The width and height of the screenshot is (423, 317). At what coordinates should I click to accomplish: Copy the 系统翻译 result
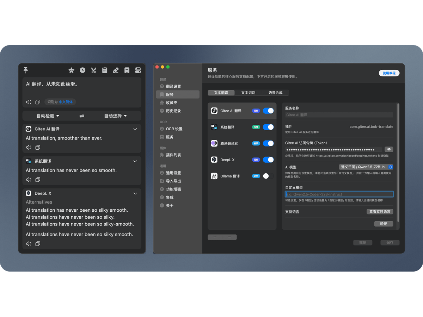pos(38,180)
